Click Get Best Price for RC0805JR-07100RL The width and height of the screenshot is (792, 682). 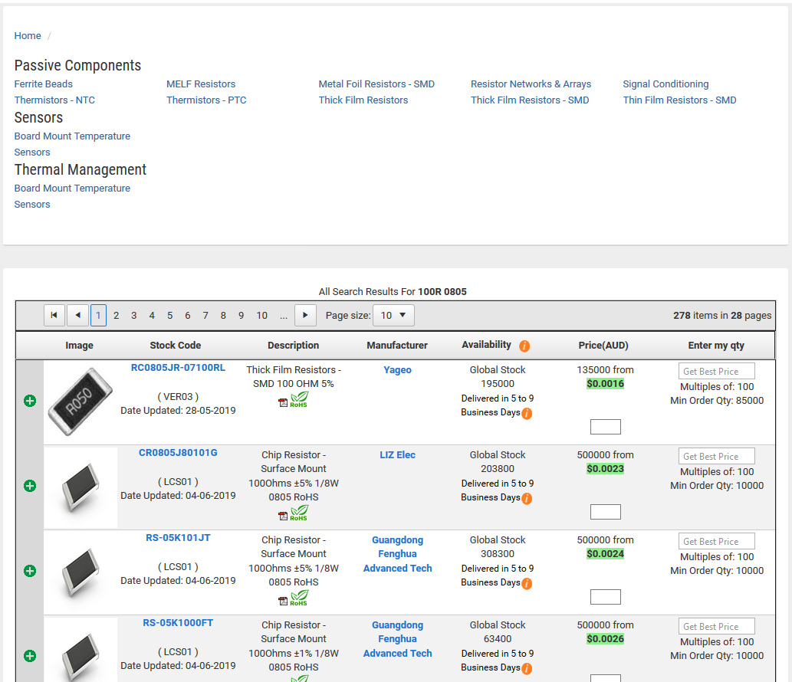(x=716, y=370)
